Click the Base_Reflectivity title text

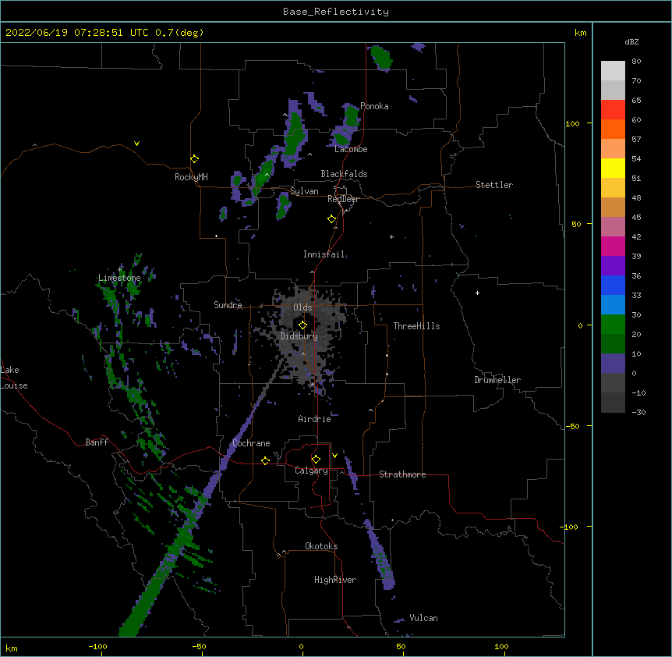click(336, 12)
